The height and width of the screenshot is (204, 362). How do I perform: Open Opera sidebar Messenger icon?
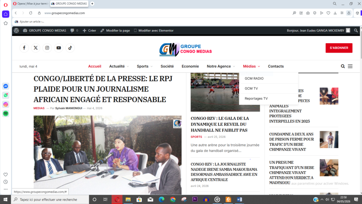click(x=6, y=86)
